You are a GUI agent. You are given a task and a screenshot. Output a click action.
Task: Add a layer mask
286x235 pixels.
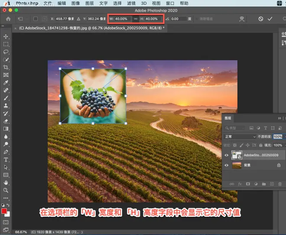tap(248, 184)
